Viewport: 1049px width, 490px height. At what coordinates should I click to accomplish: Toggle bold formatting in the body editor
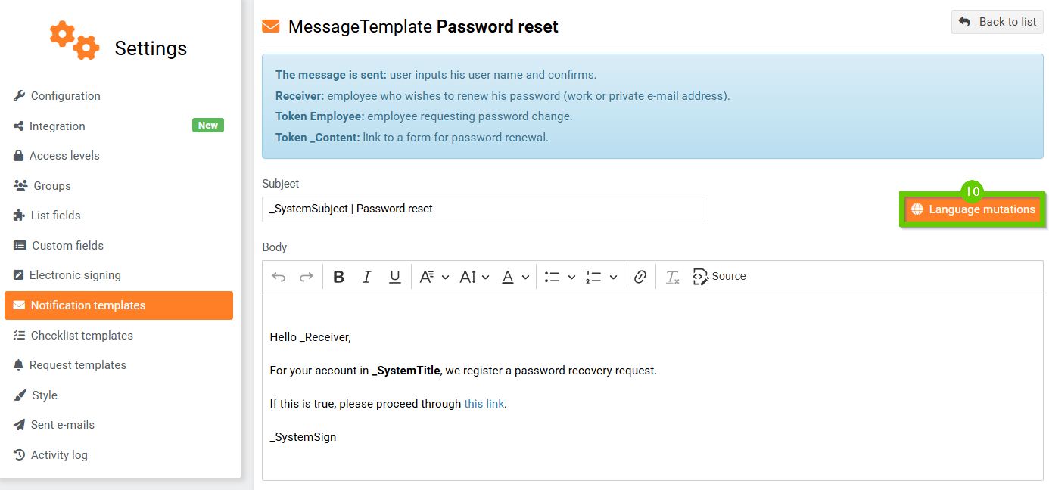[x=339, y=277]
